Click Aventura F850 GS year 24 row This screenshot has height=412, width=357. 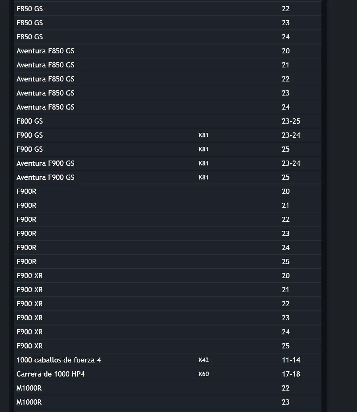point(167,107)
